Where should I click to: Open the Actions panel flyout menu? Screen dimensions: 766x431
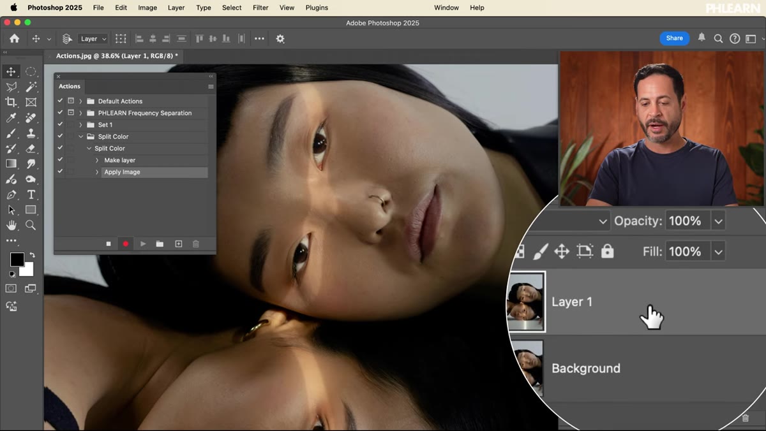click(211, 86)
